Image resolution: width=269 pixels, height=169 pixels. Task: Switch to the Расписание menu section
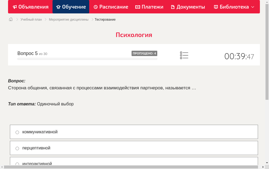coord(111,7)
